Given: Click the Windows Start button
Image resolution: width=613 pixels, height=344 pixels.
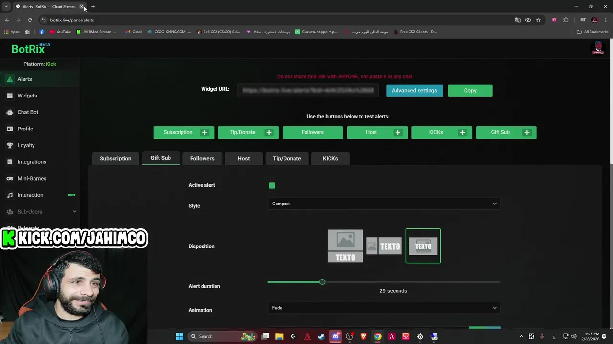Looking at the screenshot, I should click(180, 336).
